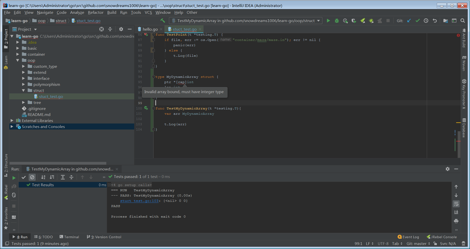The image size is (470, 249).
Task: Switch to the hello.go editor tab
Action: (x=150, y=29)
